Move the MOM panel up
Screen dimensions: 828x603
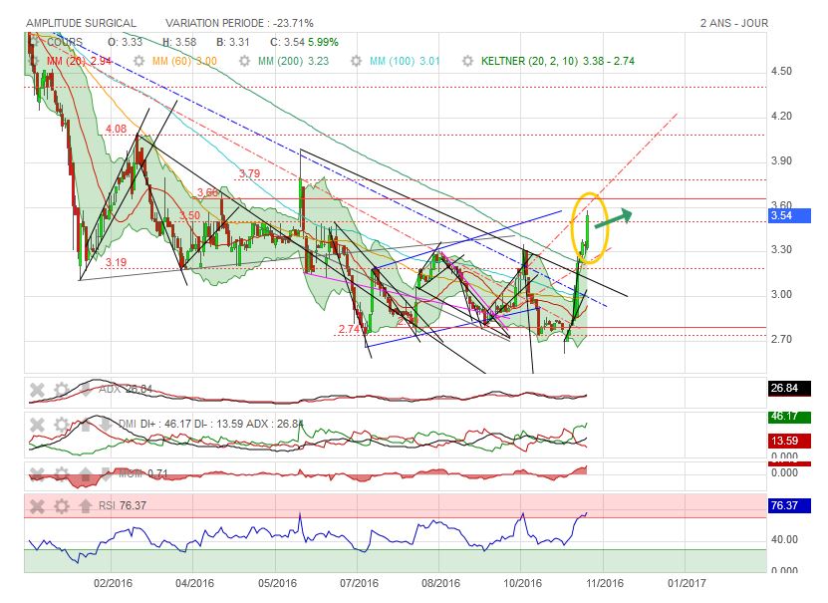[85, 474]
